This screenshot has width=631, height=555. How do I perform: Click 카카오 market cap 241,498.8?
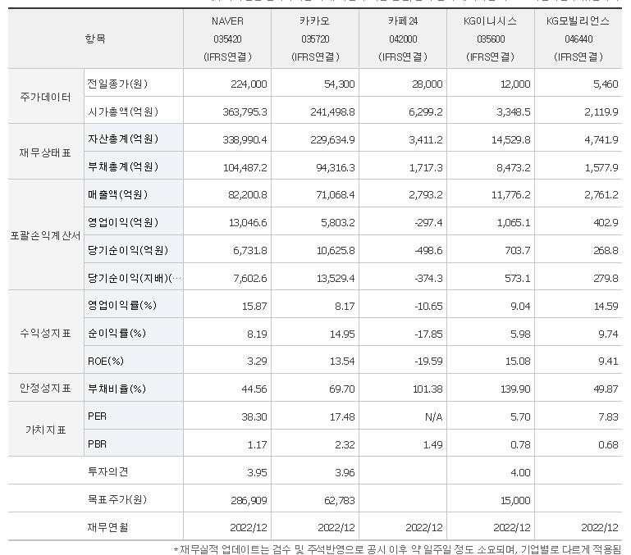click(x=333, y=111)
